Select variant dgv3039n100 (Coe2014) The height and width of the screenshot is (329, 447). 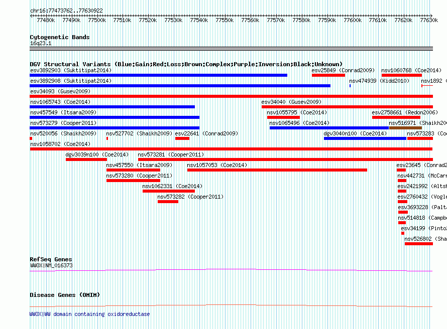pyautogui.click(x=97, y=154)
